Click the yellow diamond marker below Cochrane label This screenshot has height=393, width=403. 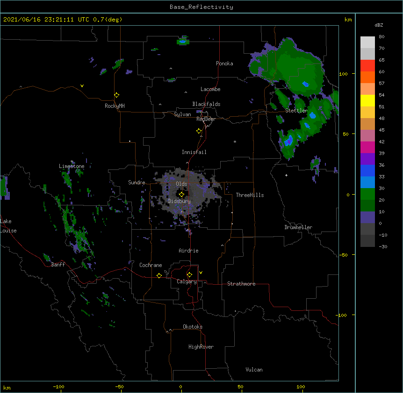click(159, 275)
